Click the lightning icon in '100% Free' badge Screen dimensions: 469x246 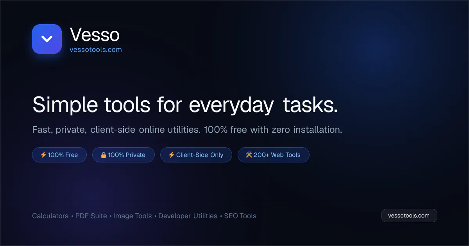[43, 155]
